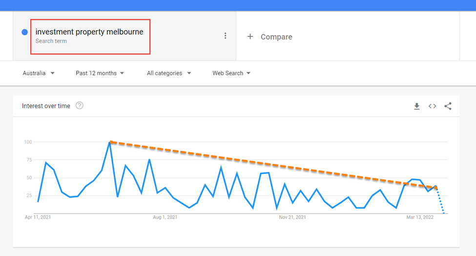
Task: Open embed code for the chart
Action: [x=432, y=106]
